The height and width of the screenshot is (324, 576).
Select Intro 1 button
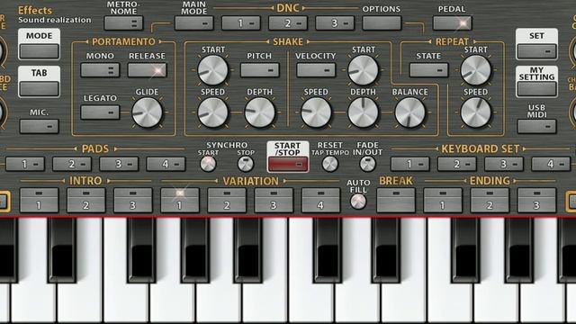[40, 200]
